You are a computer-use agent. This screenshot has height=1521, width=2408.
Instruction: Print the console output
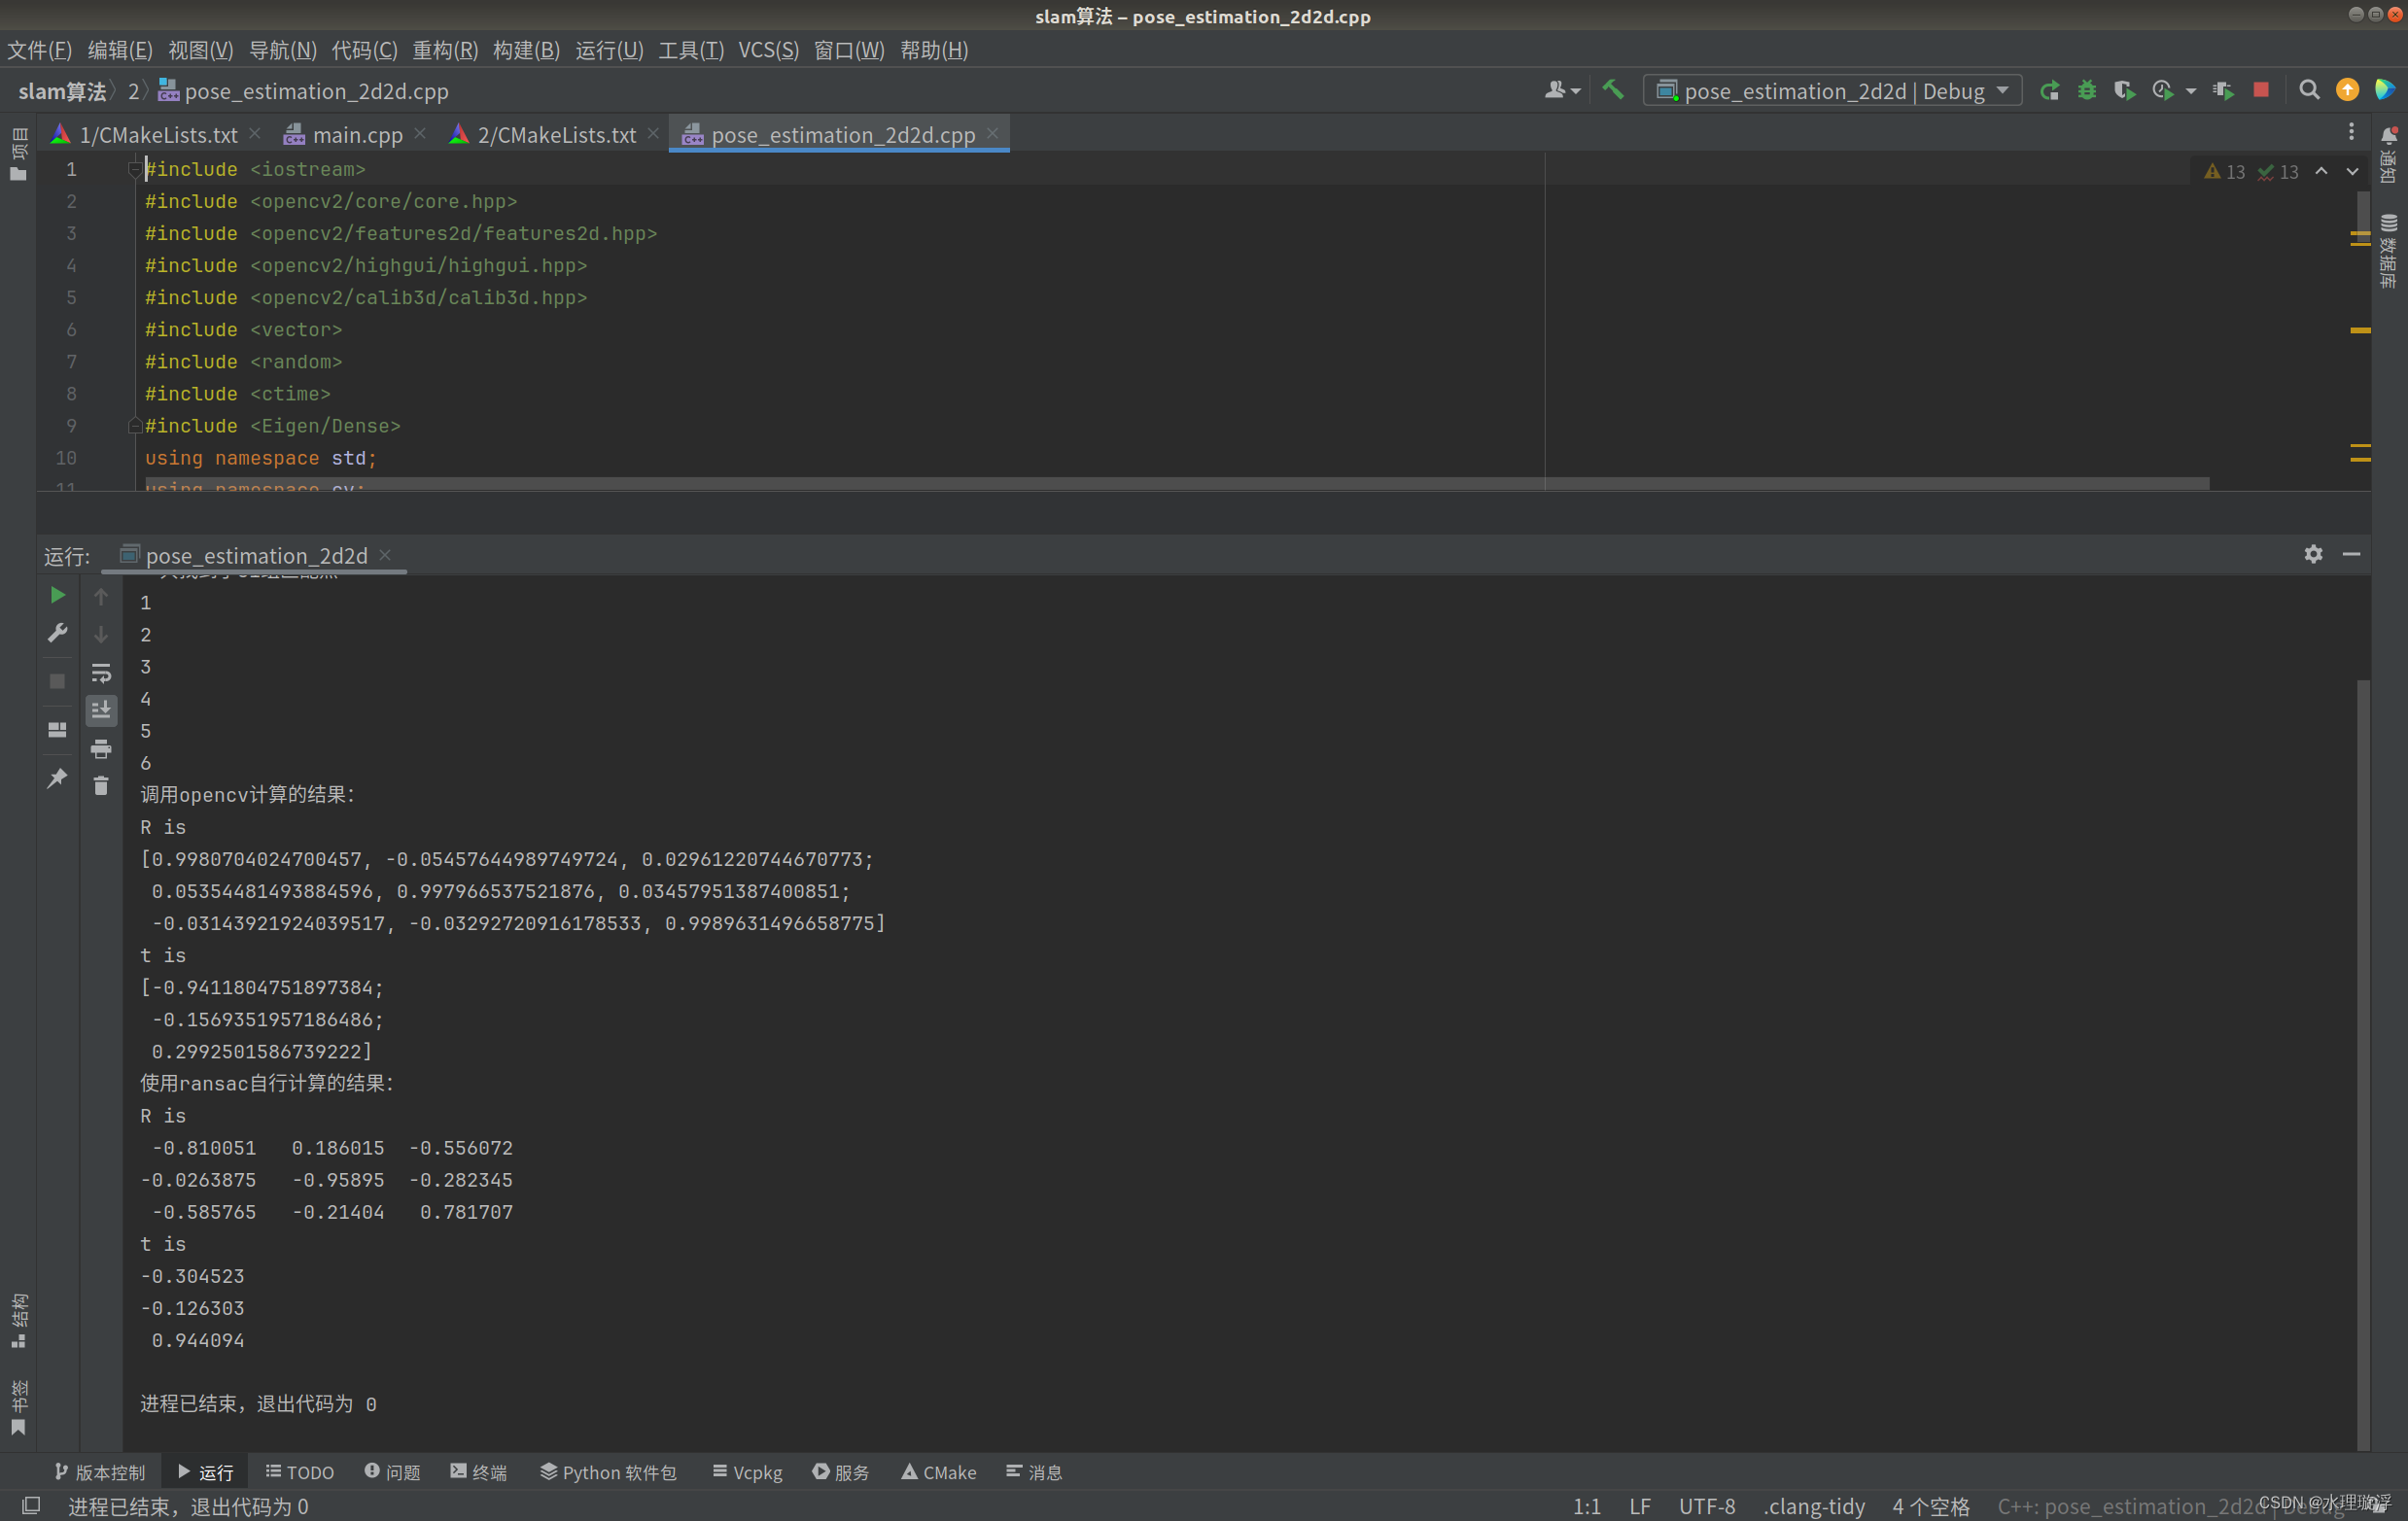(101, 748)
